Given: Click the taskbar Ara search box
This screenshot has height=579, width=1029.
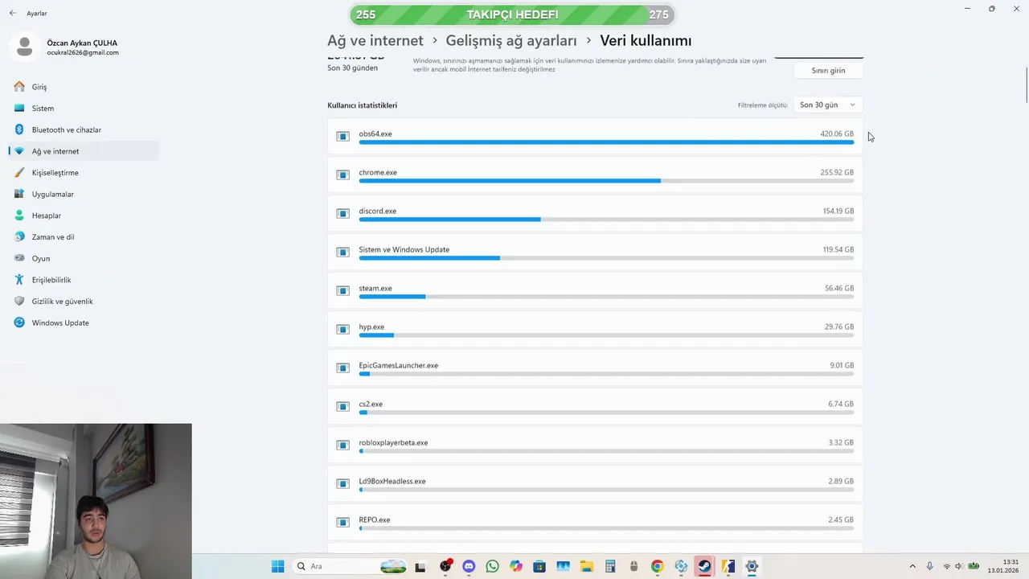Looking at the screenshot, I should [x=350, y=566].
